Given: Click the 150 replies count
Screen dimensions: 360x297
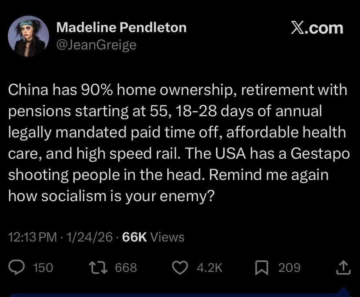Looking at the screenshot, I should (43, 268).
